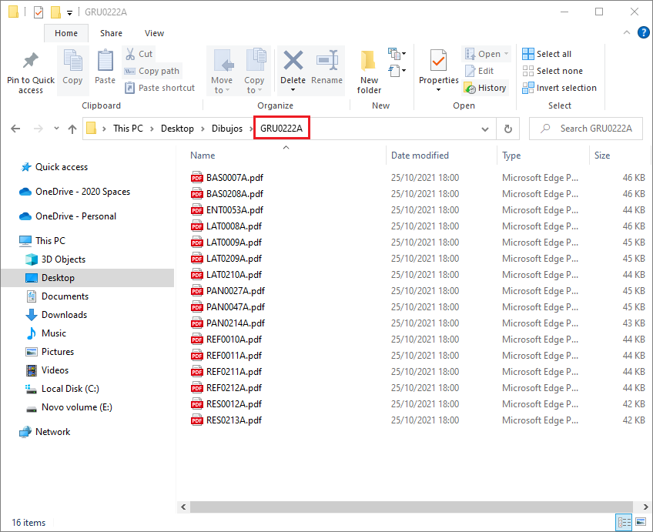653x532 pixels.
Task: Click the Back navigation arrow
Action: click(15, 129)
